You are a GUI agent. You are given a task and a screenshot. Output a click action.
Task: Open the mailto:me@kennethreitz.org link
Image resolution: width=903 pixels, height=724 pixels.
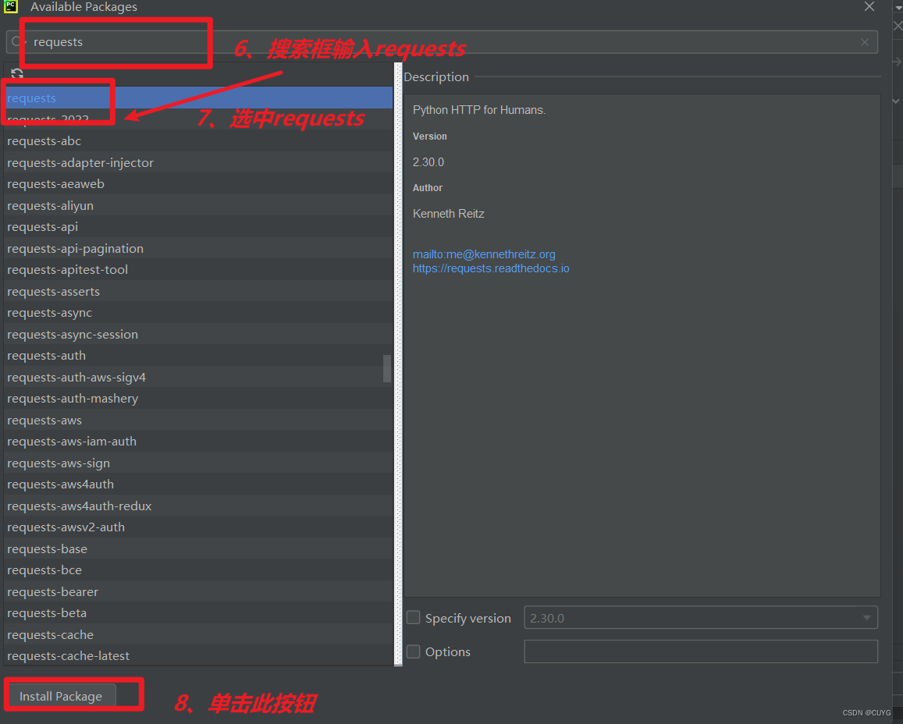tap(484, 254)
